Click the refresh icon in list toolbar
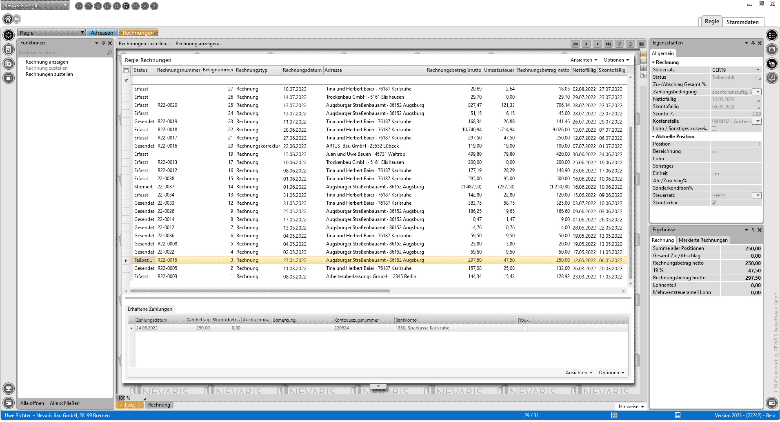Viewport: 780px width, 422px height. coord(630,44)
